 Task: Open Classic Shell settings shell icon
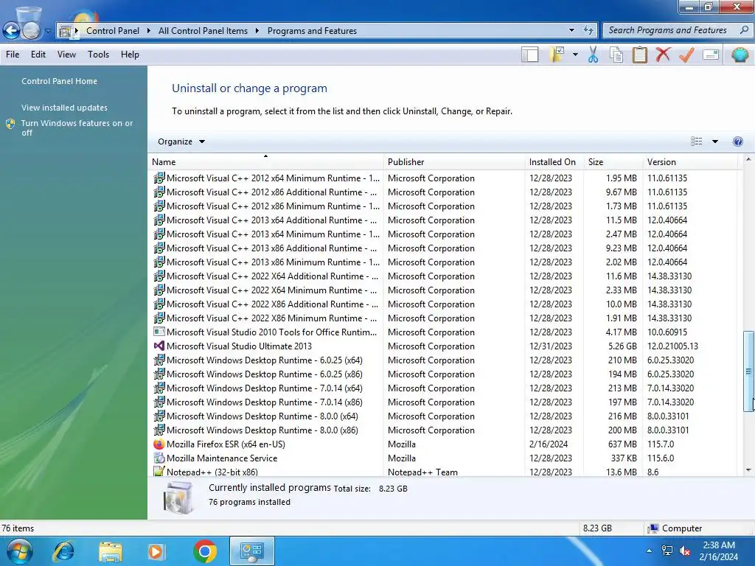pyautogui.click(x=740, y=55)
